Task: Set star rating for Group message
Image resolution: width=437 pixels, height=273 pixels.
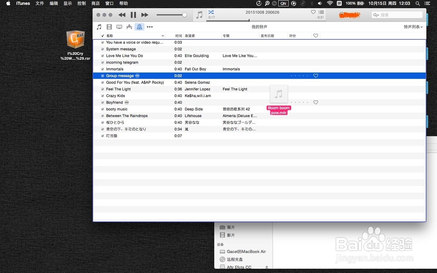Action: click(x=299, y=76)
